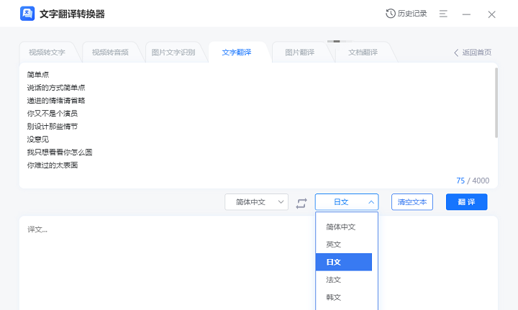Open the hamburger menu icon
518x310 pixels.
[443, 14]
